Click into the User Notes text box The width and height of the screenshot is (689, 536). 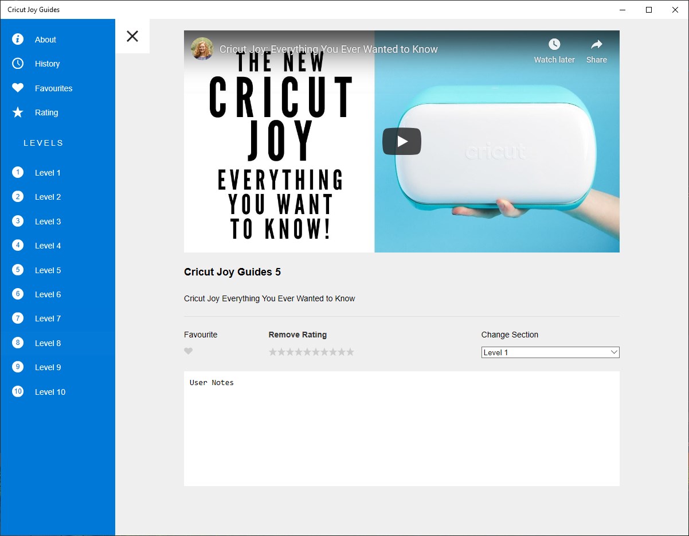pyautogui.click(x=402, y=429)
